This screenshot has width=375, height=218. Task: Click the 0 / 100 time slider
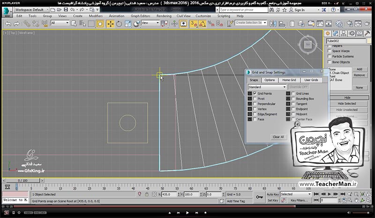pyautogui.click(x=22, y=181)
